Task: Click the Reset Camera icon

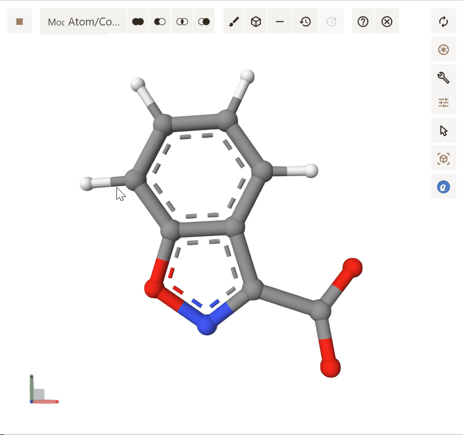Action: (443, 22)
